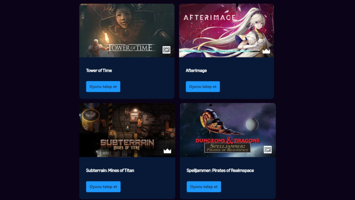This screenshot has width=355, height=200.
Task: Click the Subterrain Mines of Titan logo
Action: tap(127, 145)
